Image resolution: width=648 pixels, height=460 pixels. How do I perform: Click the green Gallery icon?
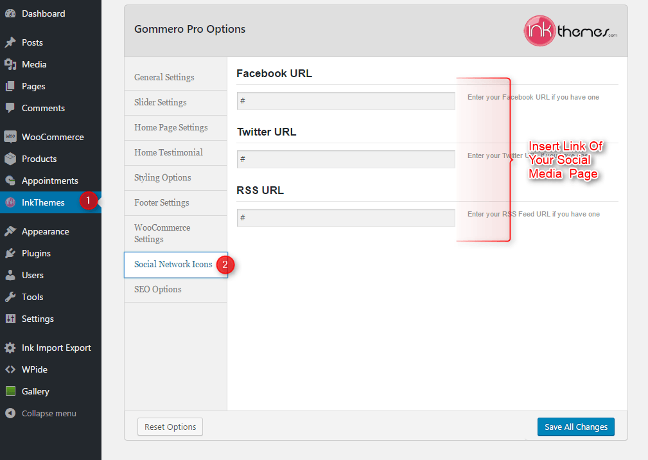[x=10, y=391]
